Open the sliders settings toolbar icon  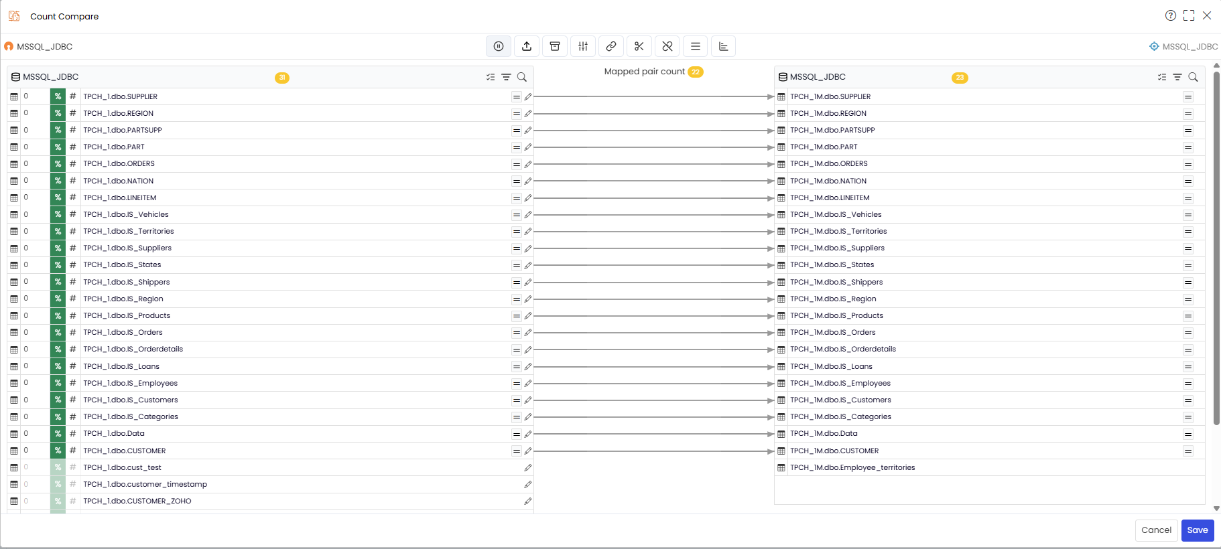(x=583, y=46)
